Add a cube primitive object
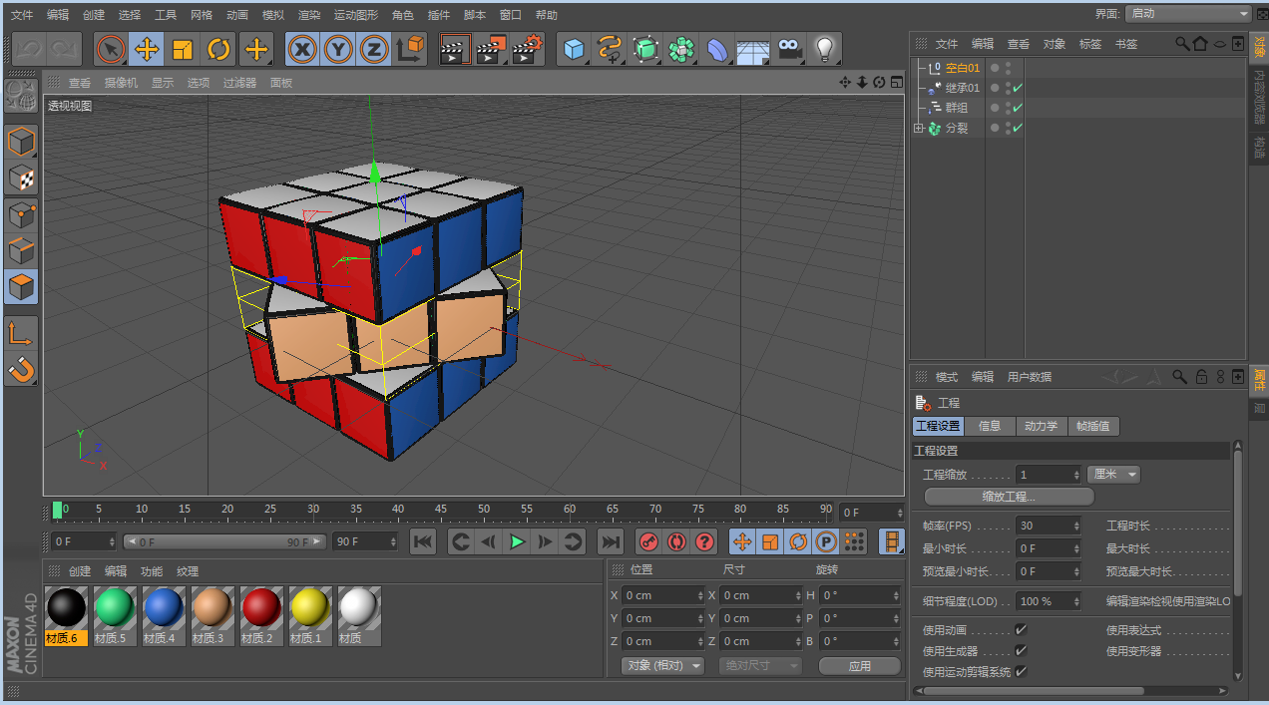 click(x=574, y=49)
